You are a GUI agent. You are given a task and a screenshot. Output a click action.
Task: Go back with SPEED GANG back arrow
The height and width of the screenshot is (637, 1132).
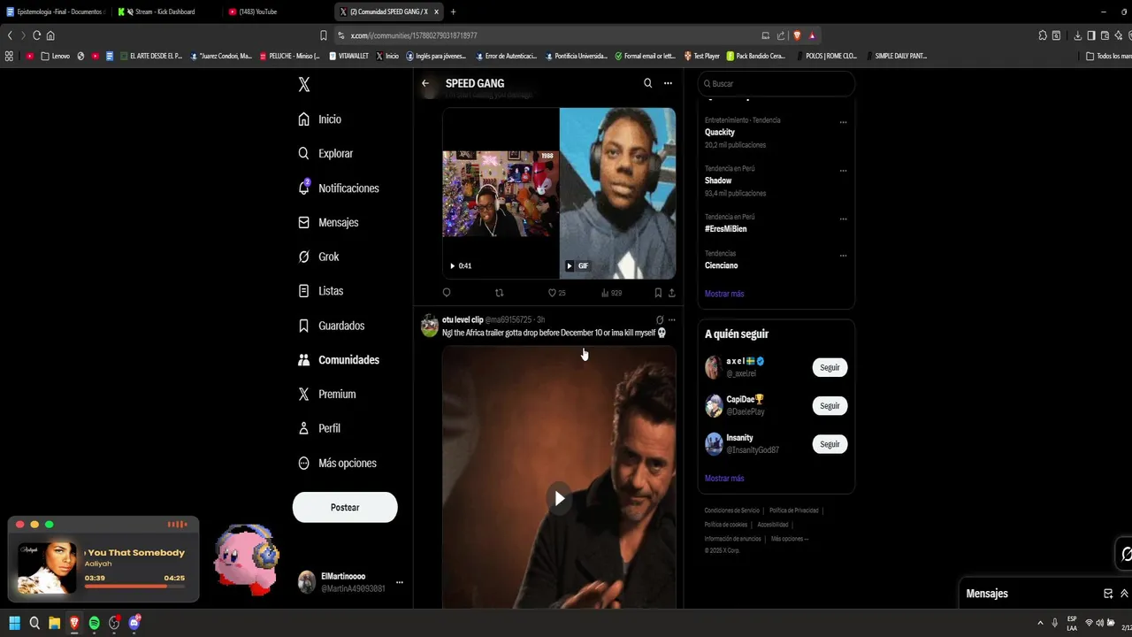[x=425, y=83]
